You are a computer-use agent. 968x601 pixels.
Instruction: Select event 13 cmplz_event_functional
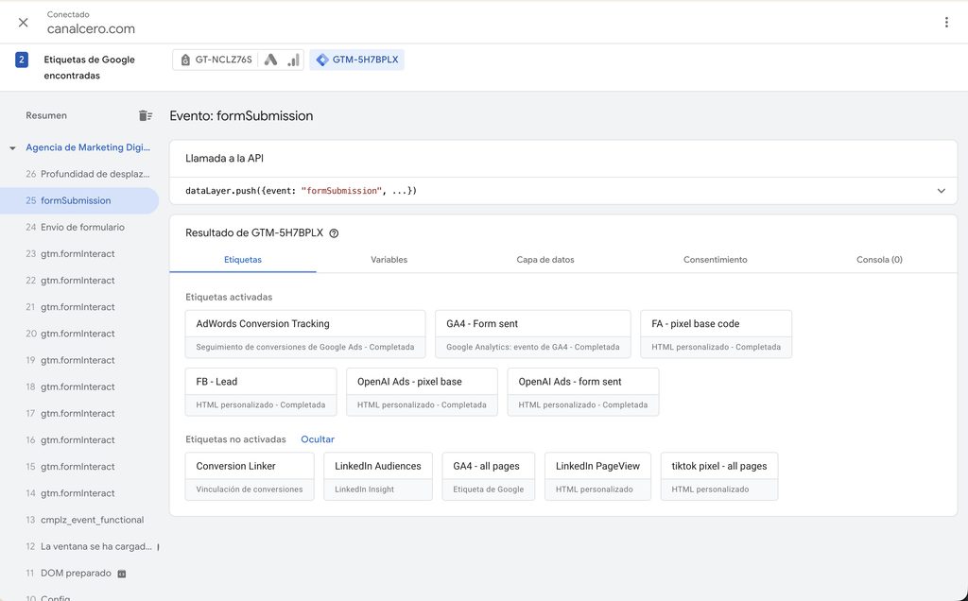coord(79,520)
